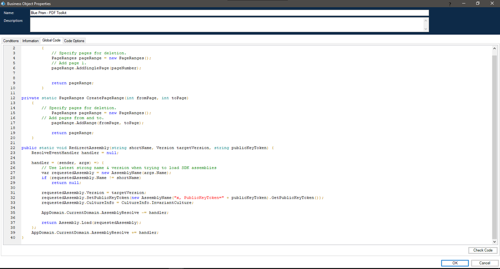500x269 pixels.
Task: Switch to the Conditions tab
Action: point(11,40)
